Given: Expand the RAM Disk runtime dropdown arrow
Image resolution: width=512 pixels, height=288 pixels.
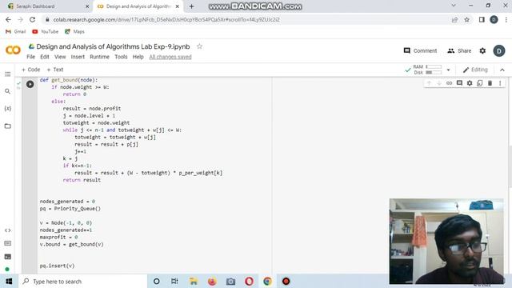Looking at the screenshot, I should point(448,70).
